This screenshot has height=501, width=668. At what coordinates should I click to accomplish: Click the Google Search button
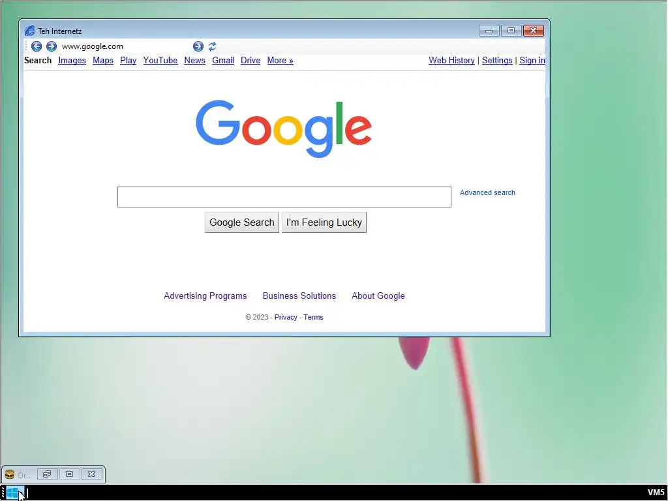tap(242, 222)
